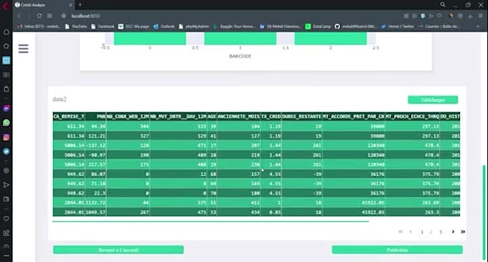Reload the localhost page
Viewport: 488px width, 262px height.
[39, 16]
